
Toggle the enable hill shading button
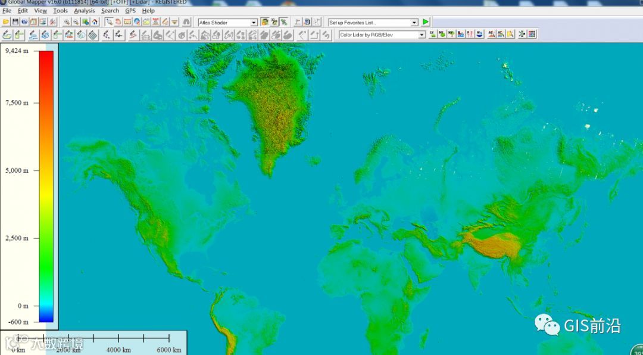coord(265,22)
